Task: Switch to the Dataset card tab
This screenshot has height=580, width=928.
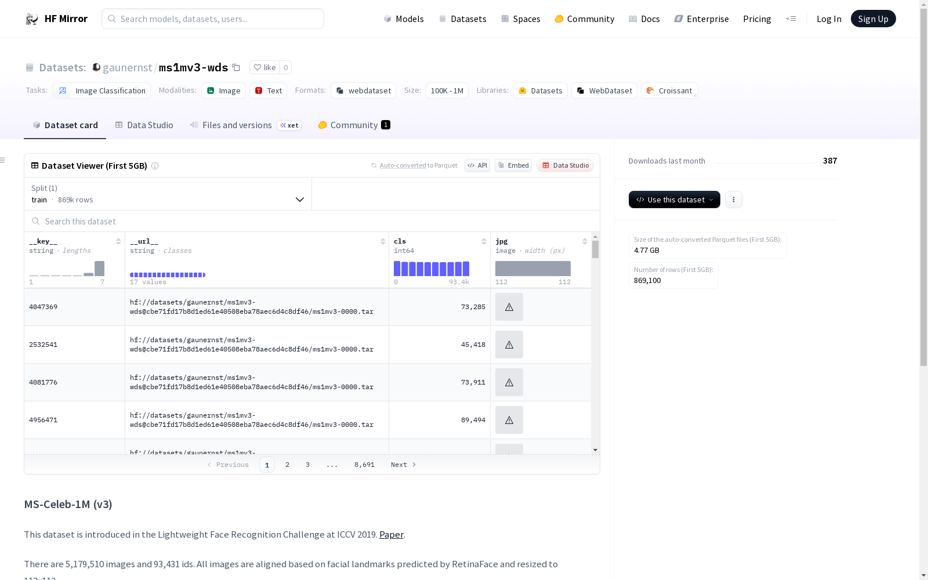Action: tap(65, 125)
